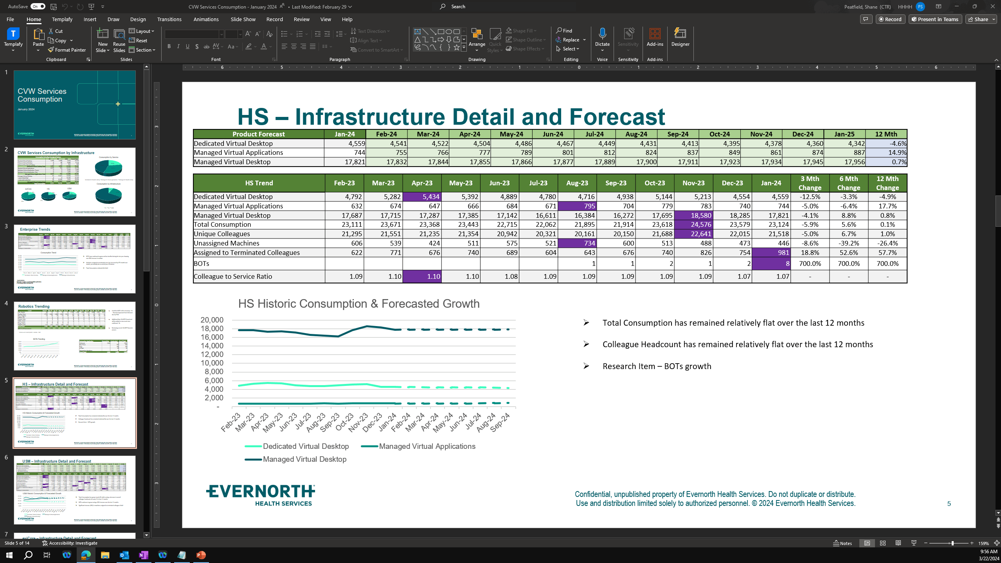Toggle the Notes pane
This screenshot has height=563, width=1001.
[843, 543]
